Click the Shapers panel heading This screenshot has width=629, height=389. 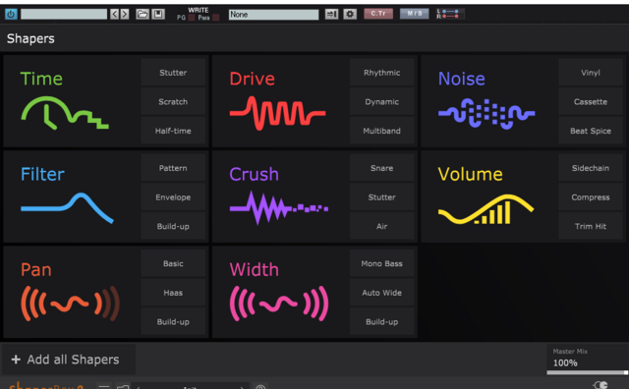tap(30, 38)
